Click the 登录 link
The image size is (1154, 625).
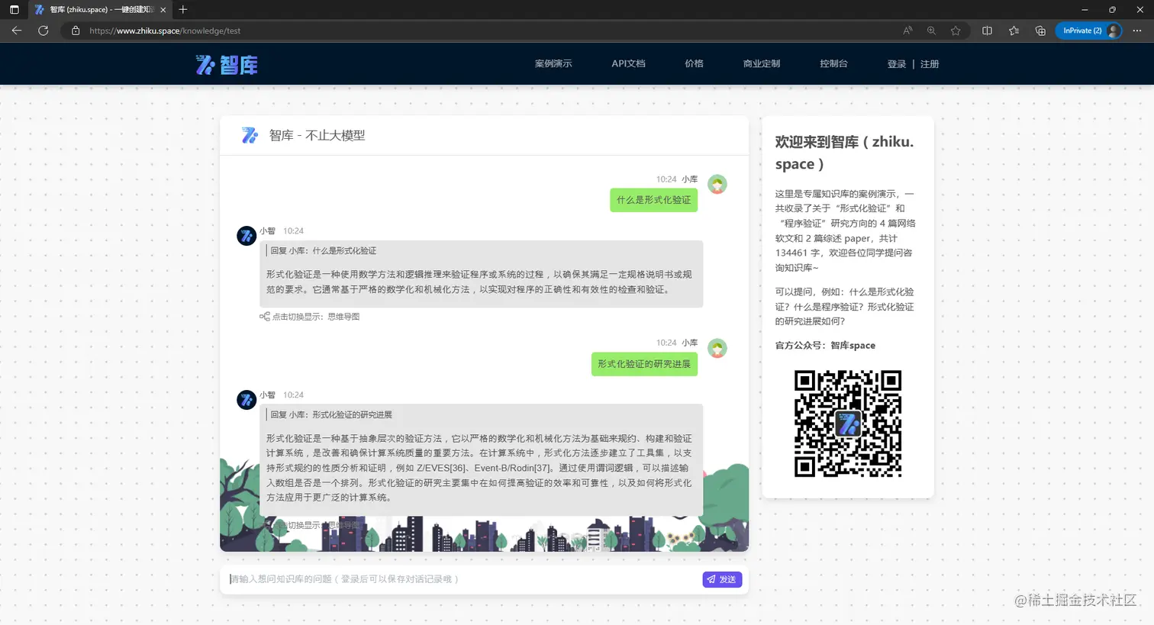click(x=897, y=65)
